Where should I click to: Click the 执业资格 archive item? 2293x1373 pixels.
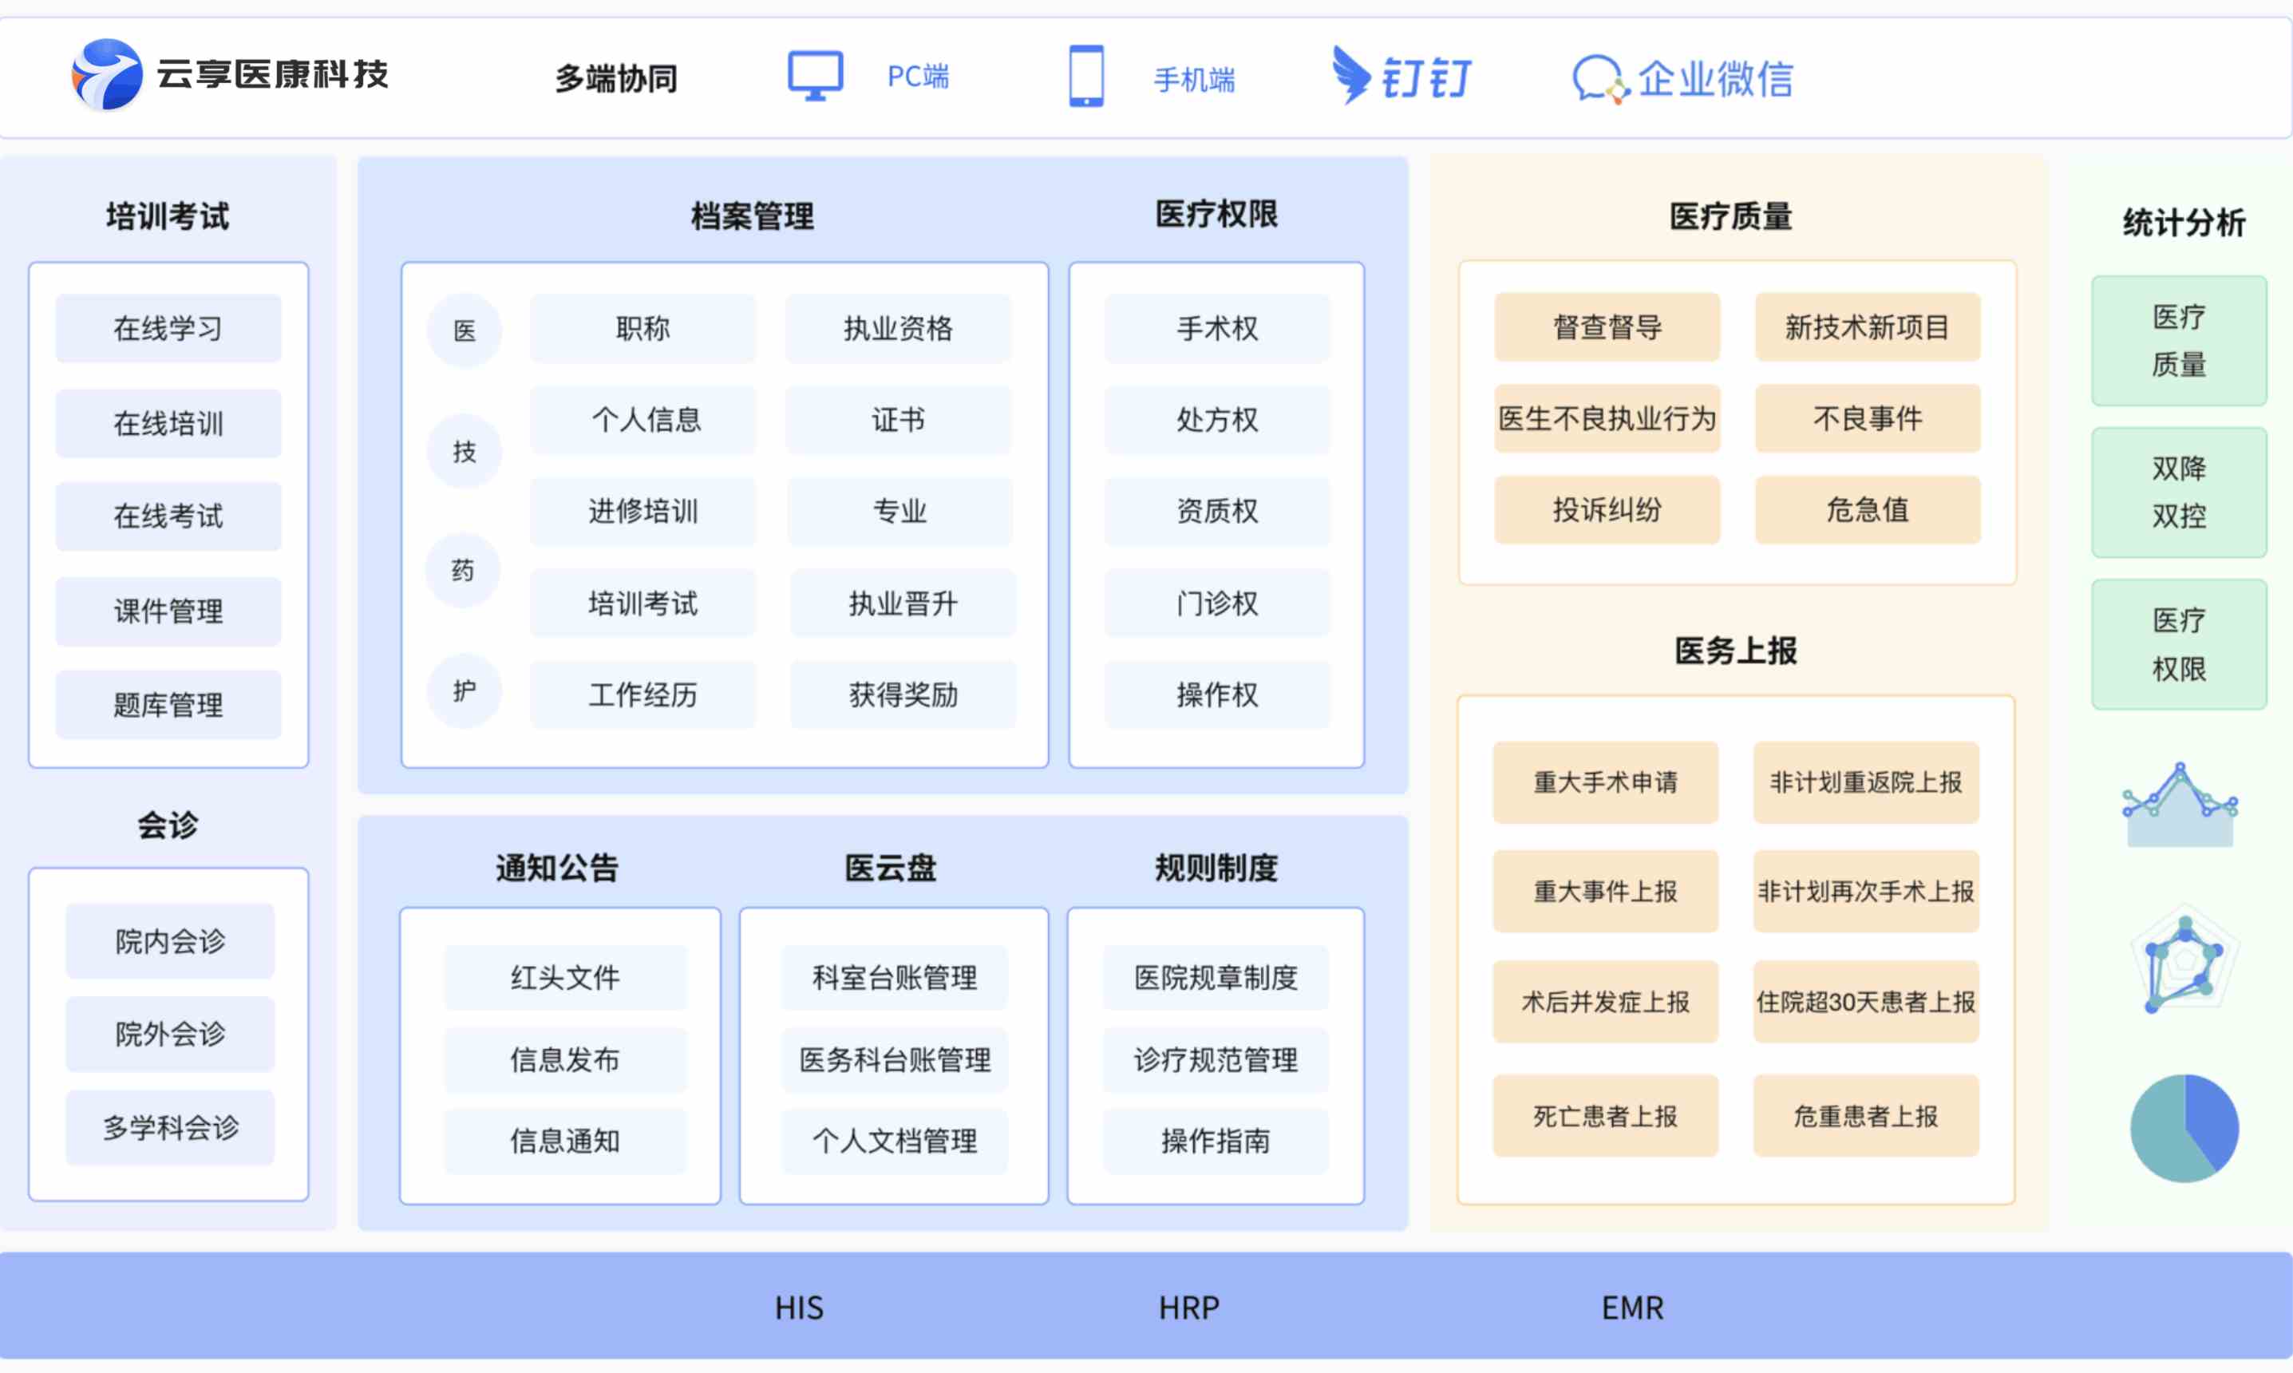click(x=898, y=328)
